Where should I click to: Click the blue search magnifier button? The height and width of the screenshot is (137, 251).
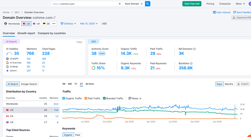coord(147,4)
